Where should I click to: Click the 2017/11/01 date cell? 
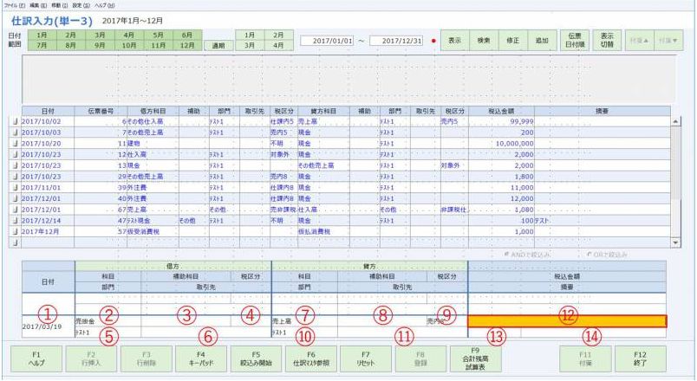click(48, 187)
